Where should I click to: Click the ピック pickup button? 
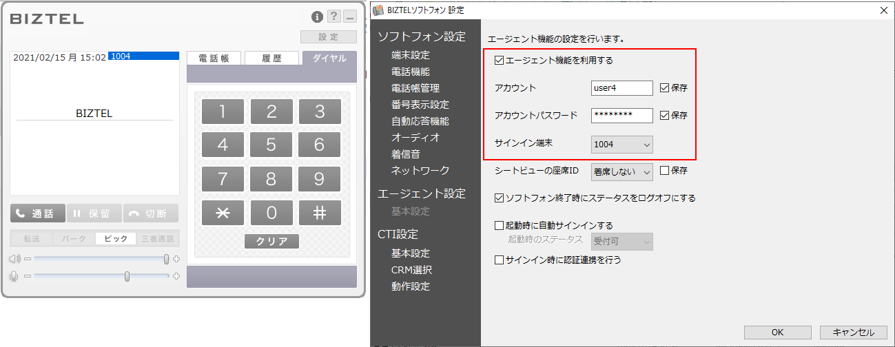[x=116, y=239]
